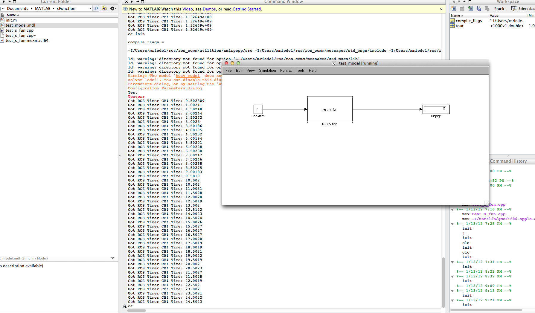Collapse the 1/13/12 7:31 PM history group
This screenshot has width=535, height=313.
coord(452,262)
